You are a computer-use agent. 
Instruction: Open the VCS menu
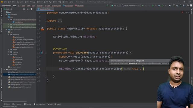click(x=60, y=2)
